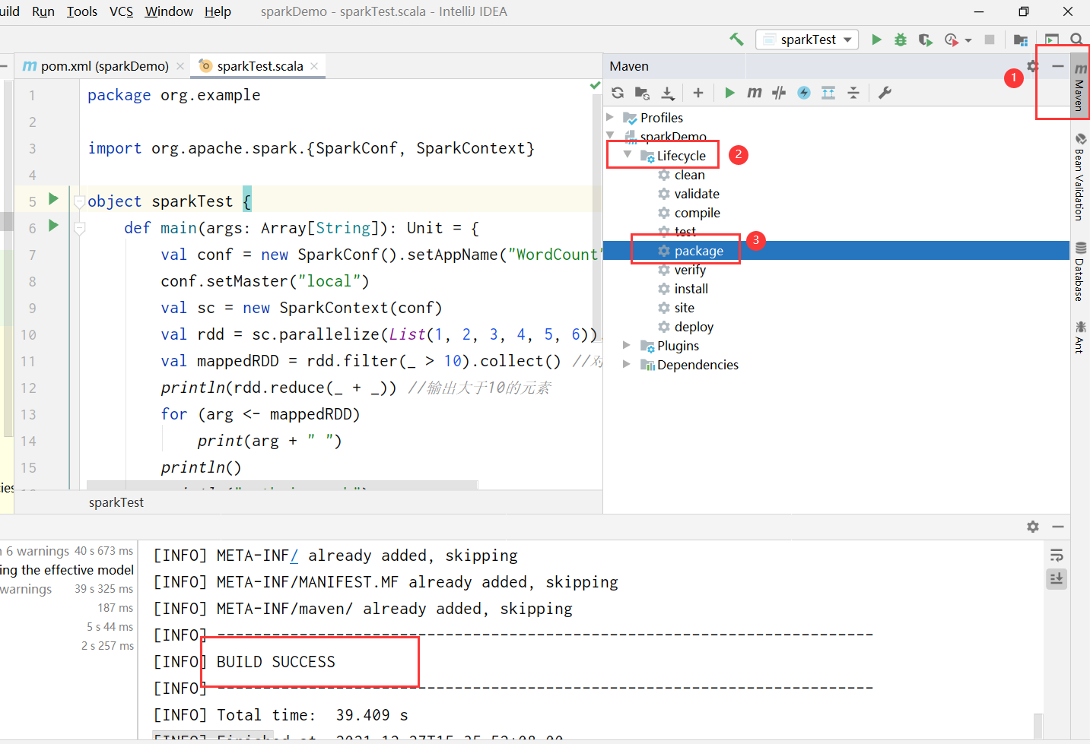Click the grayed-out stop button
Image resolution: width=1090 pixels, height=744 pixels.
click(x=990, y=40)
